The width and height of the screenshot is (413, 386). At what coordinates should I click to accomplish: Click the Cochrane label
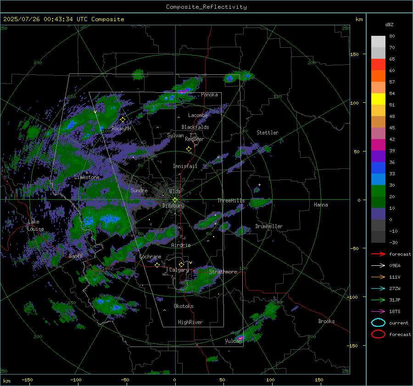[x=150, y=257]
